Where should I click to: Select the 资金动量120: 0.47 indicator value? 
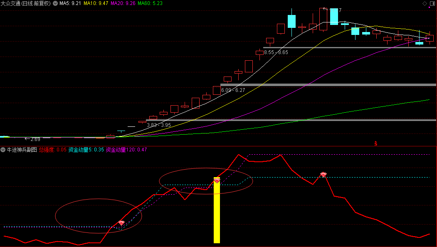coord(126,150)
